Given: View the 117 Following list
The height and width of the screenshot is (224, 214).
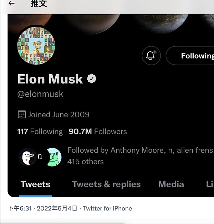Looking at the screenshot, I should pos(40,132).
